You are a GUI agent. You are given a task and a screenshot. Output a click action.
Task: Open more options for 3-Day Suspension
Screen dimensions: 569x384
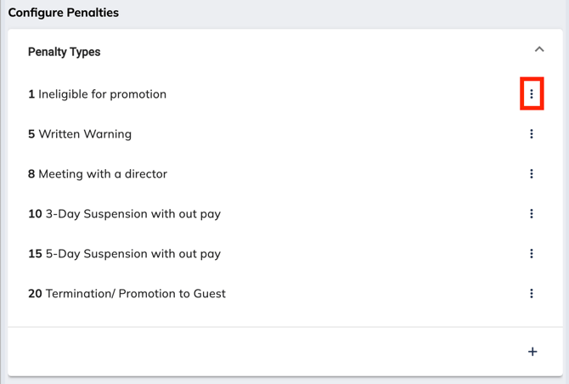[x=532, y=213]
